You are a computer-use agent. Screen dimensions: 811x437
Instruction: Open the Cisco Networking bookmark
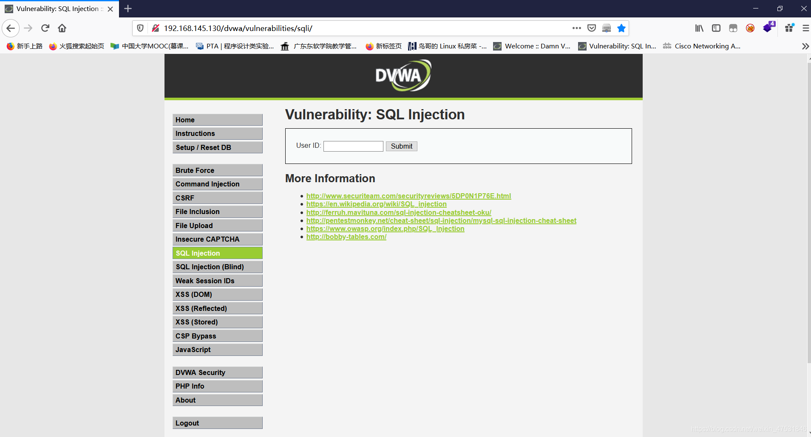pyautogui.click(x=702, y=46)
